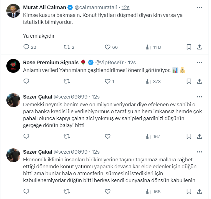This screenshot has height=199, width=211.
Task: Retweet Murat Ali Calman's post
Action: (67, 47)
